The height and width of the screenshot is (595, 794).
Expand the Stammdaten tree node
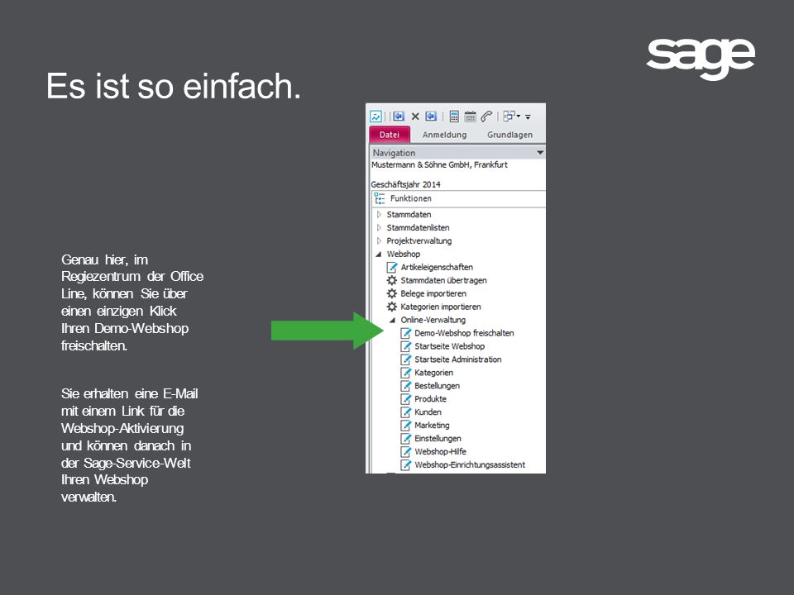[379, 215]
